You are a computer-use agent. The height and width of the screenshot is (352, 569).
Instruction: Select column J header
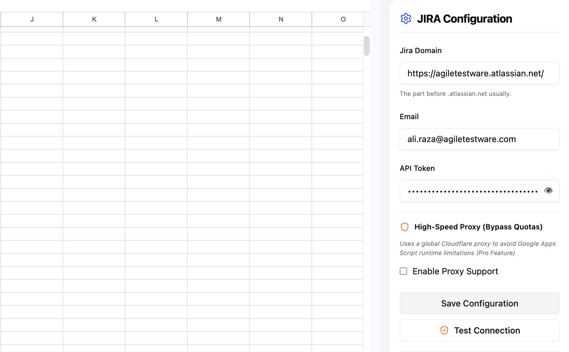point(31,19)
